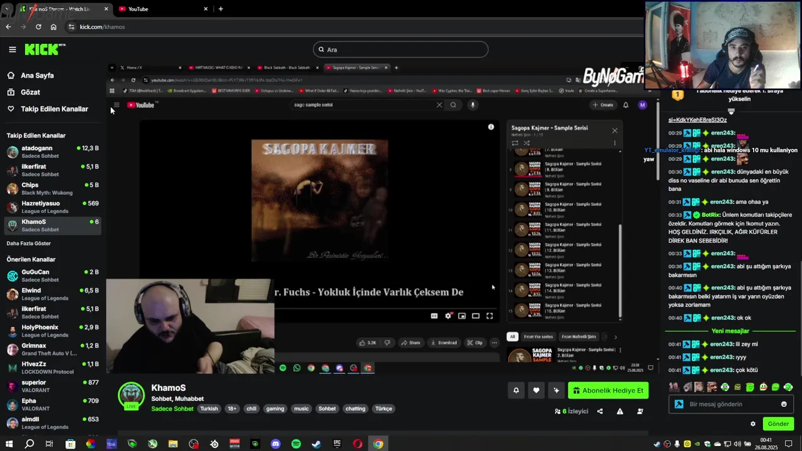Open emoji picker in chat input
The image size is (802, 451).
(x=784, y=404)
